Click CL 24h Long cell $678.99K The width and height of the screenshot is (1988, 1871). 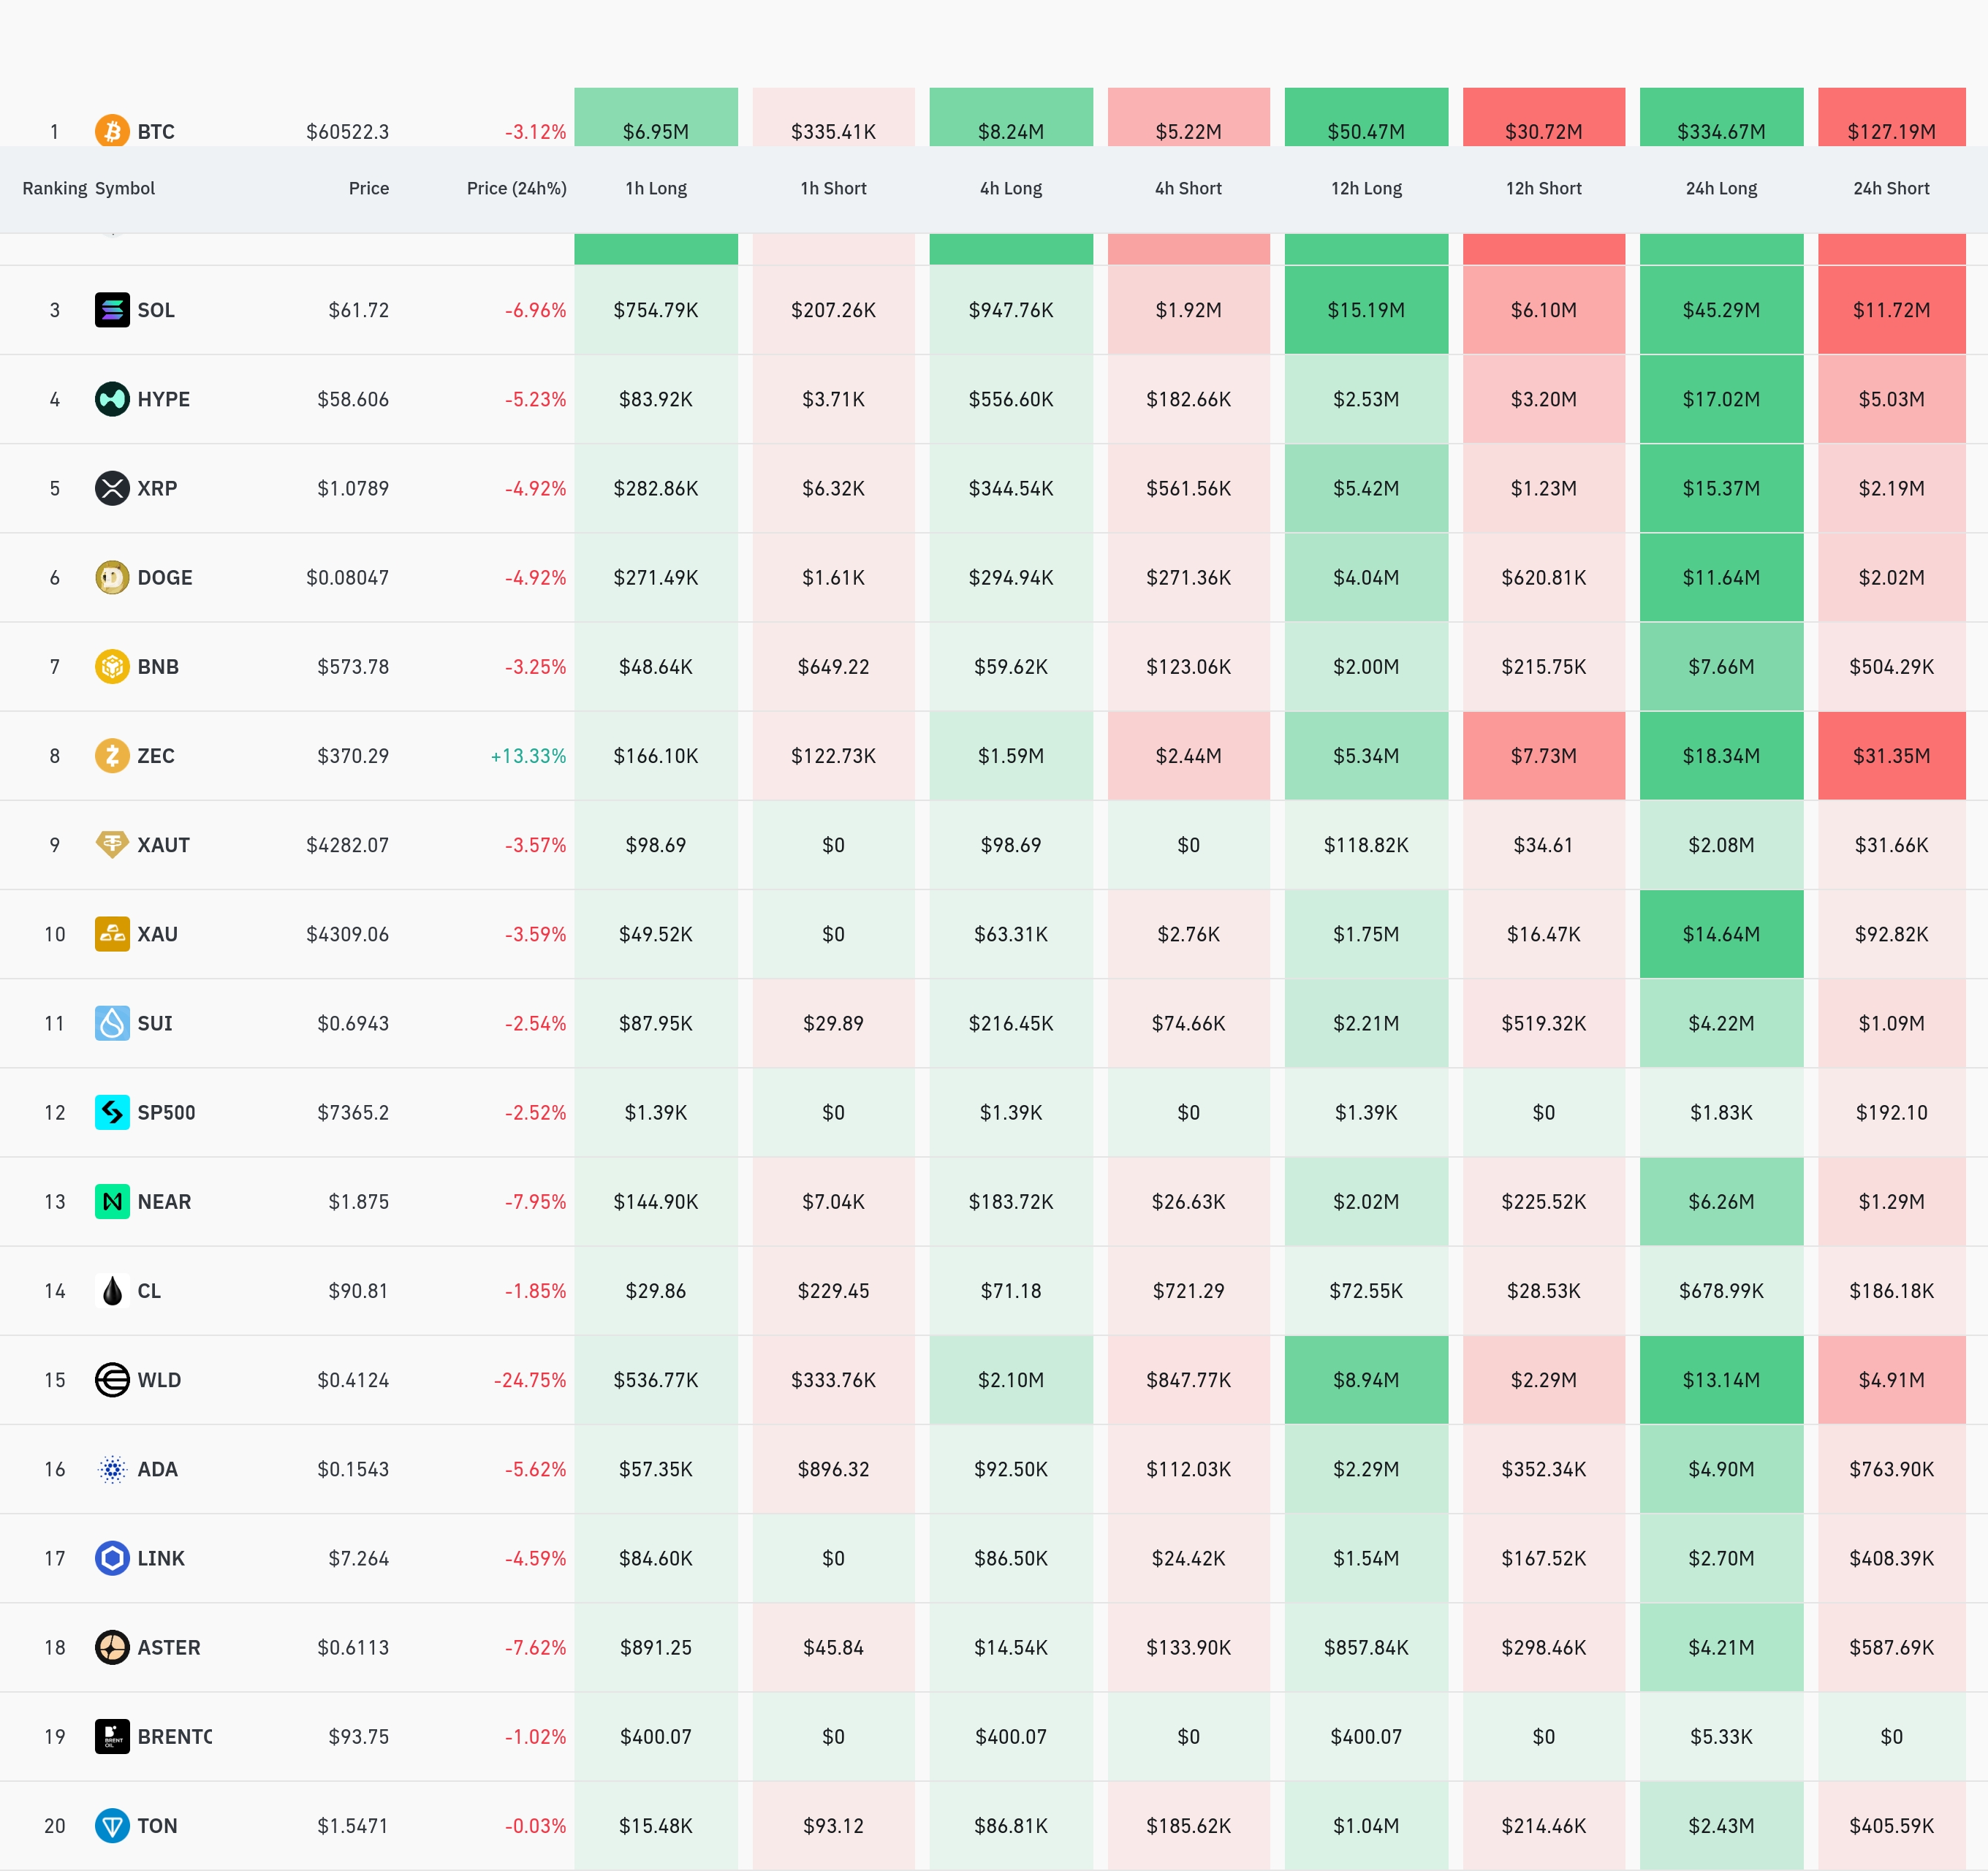pos(1721,1290)
